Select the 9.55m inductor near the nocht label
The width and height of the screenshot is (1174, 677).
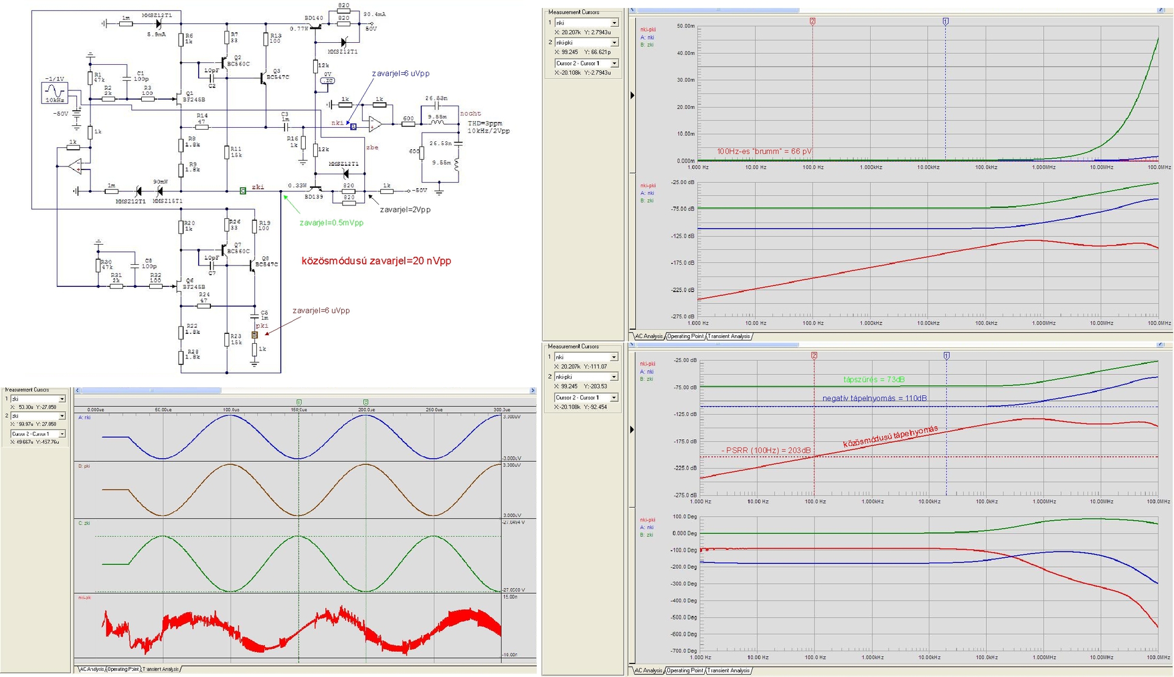pyautogui.click(x=438, y=122)
